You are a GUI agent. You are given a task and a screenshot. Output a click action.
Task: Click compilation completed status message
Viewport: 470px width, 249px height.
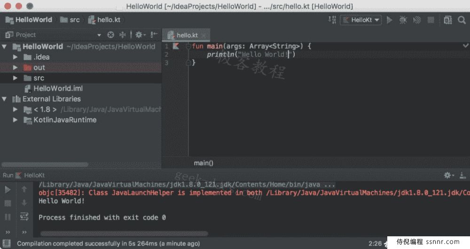(x=108, y=244)
